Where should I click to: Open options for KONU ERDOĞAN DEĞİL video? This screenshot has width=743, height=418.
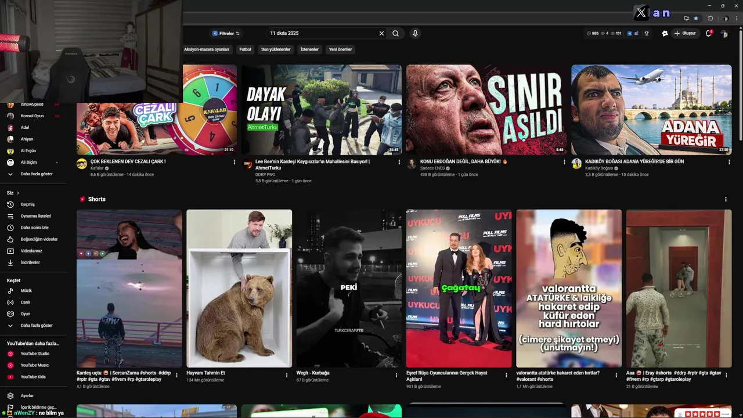pyautogui.click(x=564, y=162)
